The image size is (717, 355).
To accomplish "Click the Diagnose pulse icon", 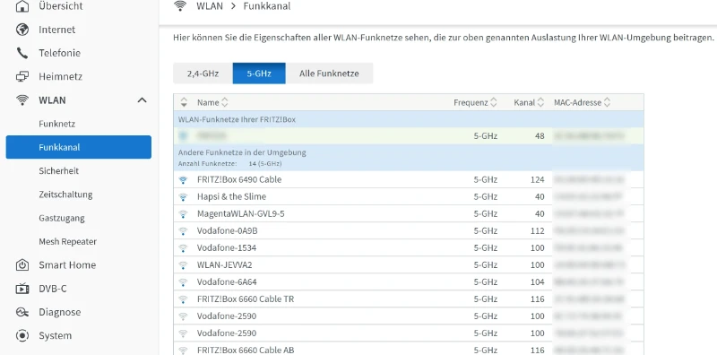I will point(22,312).
